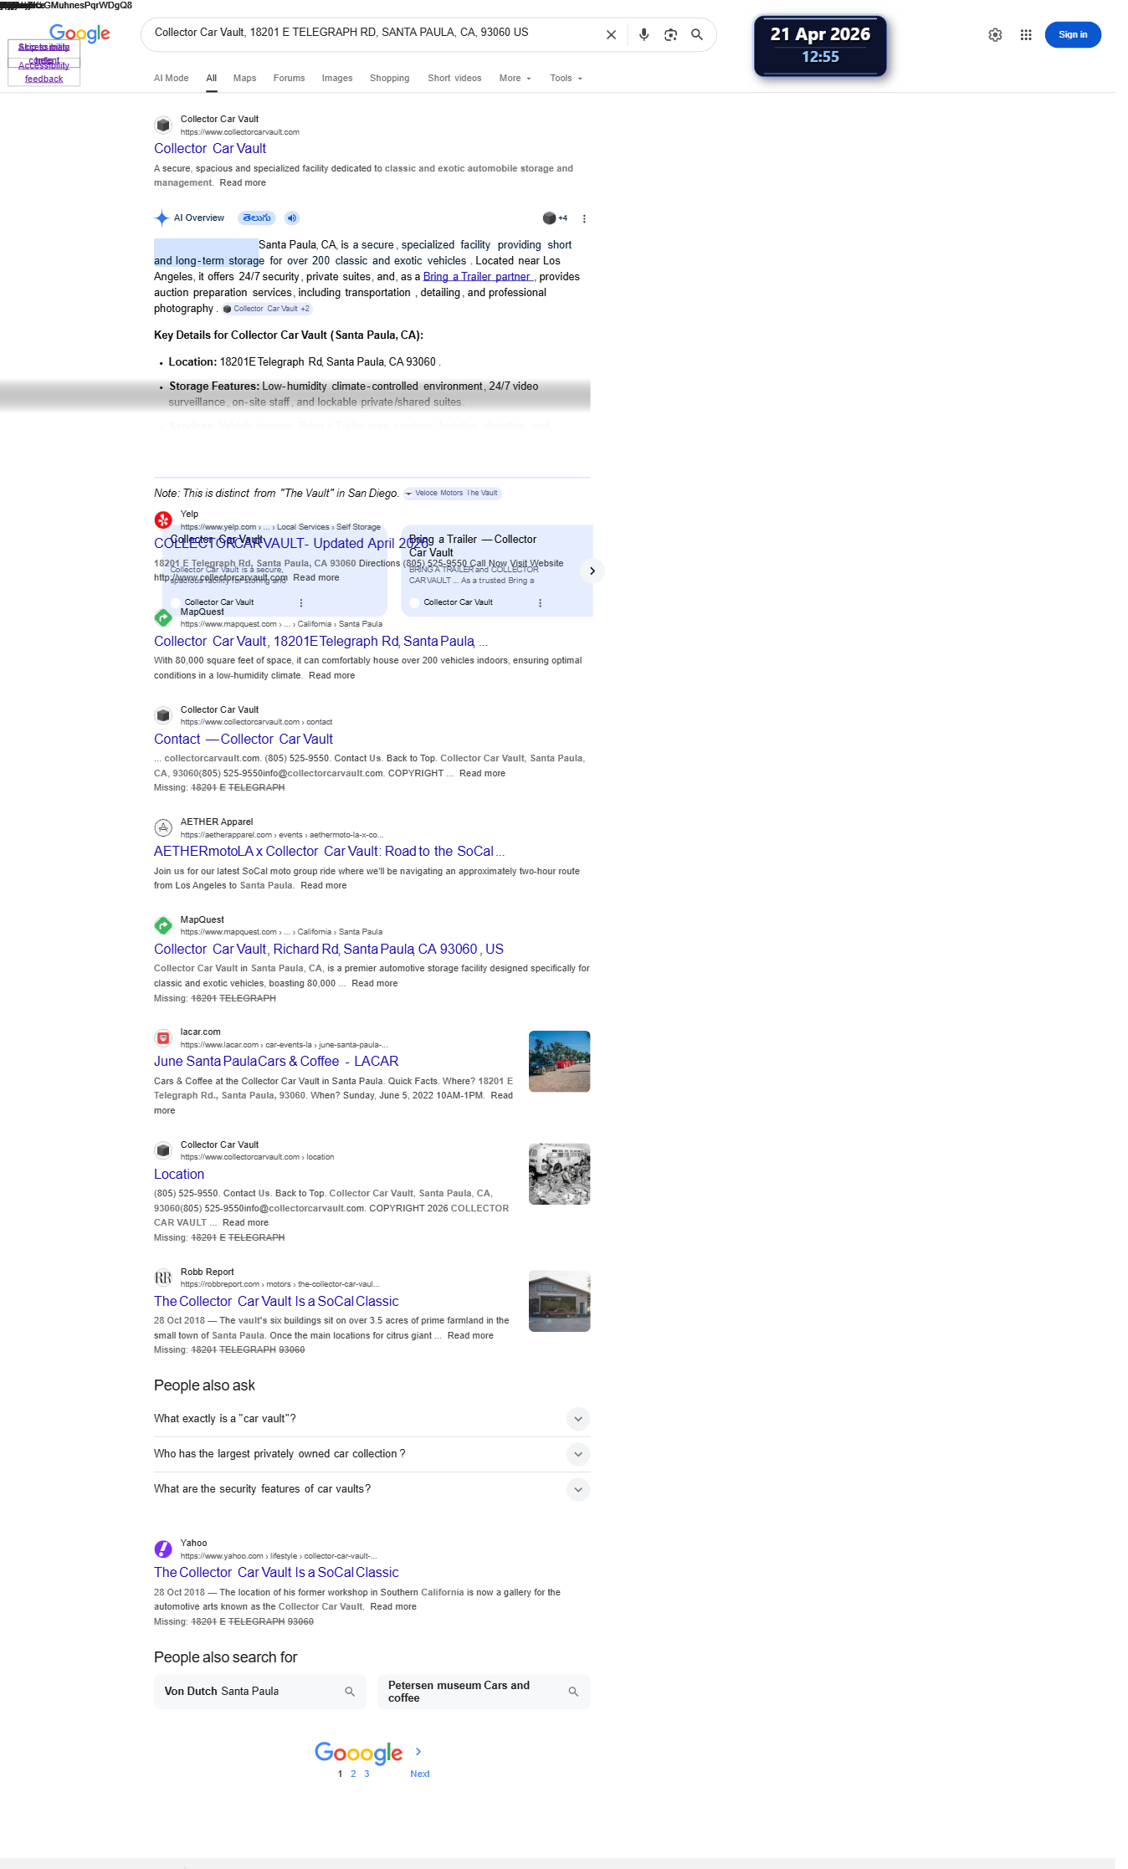Click the Yahoo result favicon
The height and width of the screenshot is (1869, 1128).
click(163, 1549)
